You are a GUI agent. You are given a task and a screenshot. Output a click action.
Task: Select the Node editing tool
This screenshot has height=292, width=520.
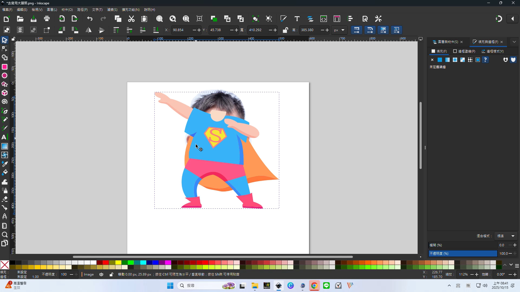click(x=5, y=49)
